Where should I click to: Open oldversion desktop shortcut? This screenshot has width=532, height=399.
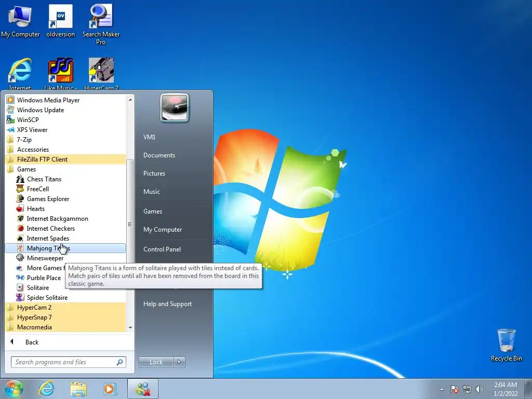pos(60,21)
